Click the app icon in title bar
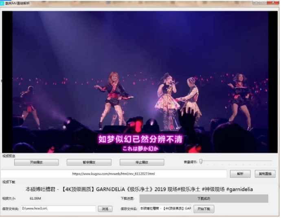This screenshot has width=294, height=218. (2, 3)
